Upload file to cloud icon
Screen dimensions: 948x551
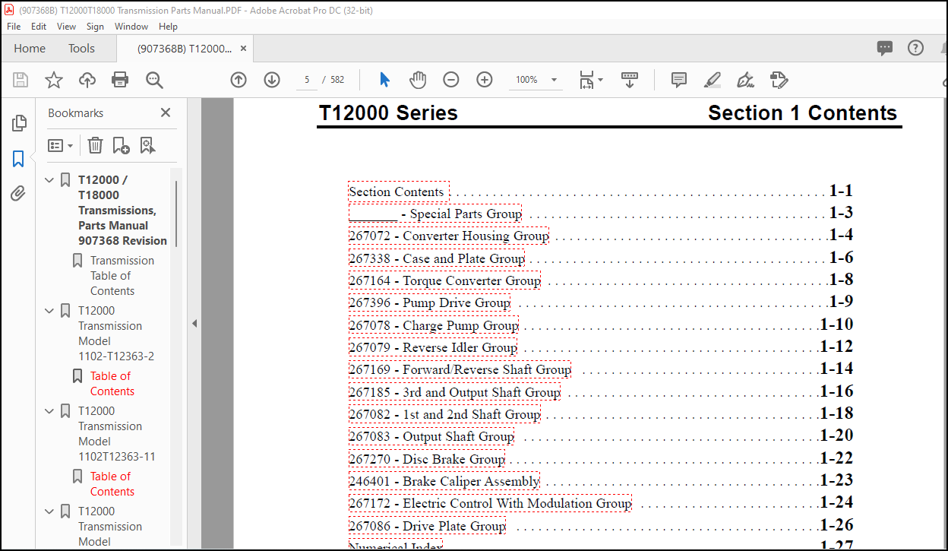click(x=87, y=80)
